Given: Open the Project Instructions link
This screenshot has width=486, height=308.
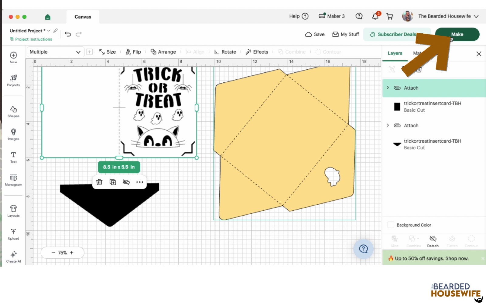Looking at the screenshot, I should pyautogui.click(x=31, y=39).
